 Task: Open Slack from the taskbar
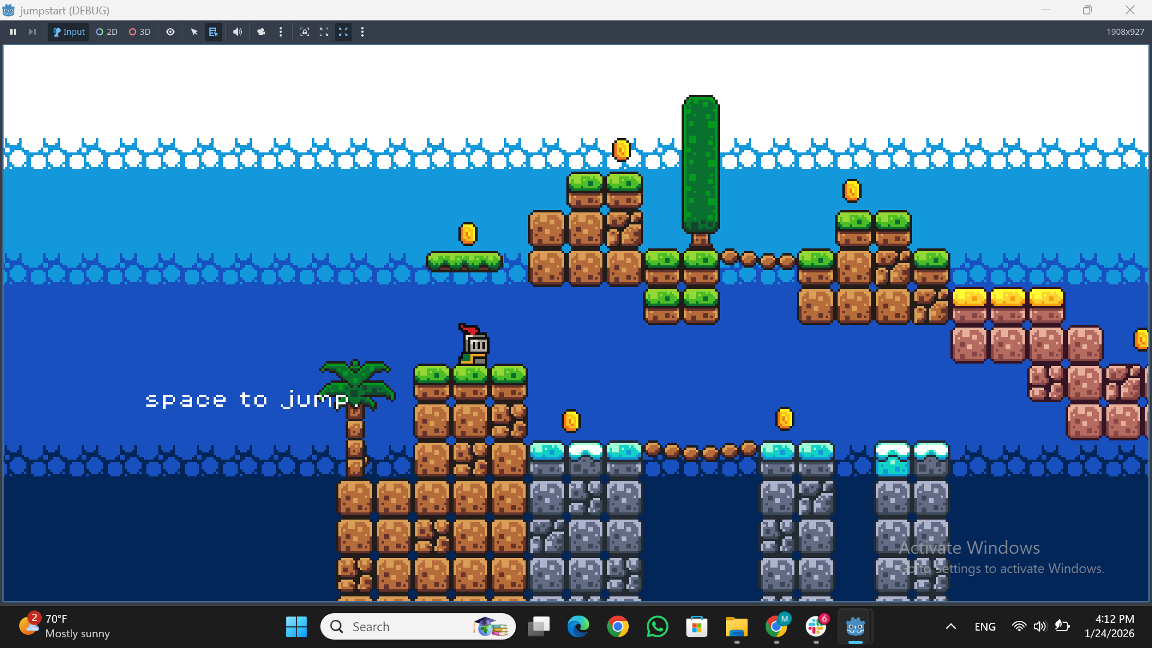[x=816, y=626]
